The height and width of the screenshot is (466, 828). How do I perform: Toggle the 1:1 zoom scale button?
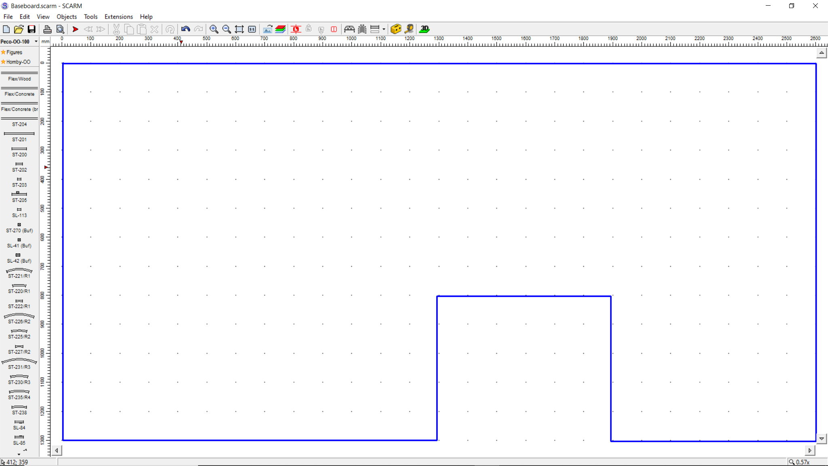tap(252, 29)
